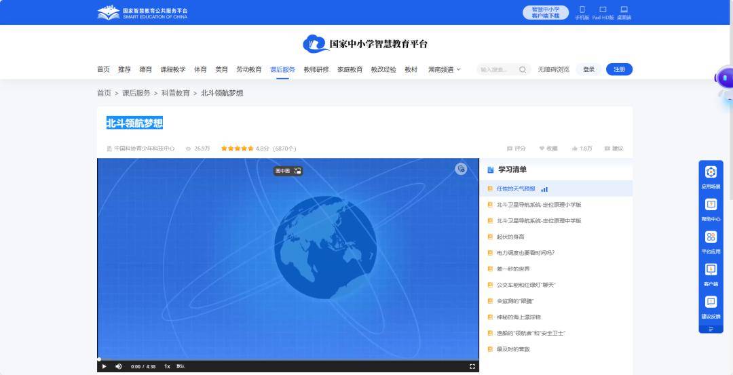Select lesson 差一秒的世界
This screenshot has width=733, height=375.
tap(556, 269)
